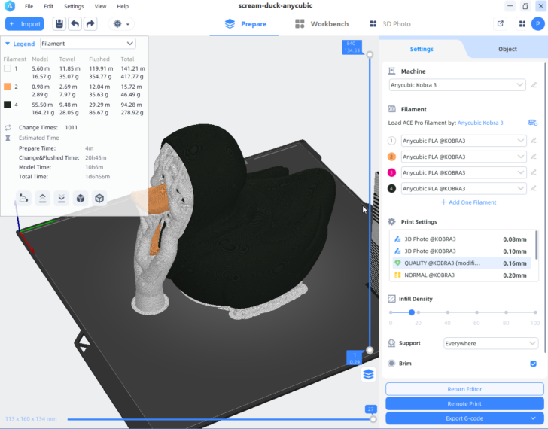The image size is (548, 429).
Task: Click the magenta filament 3 color circle
Action: [x=391, y=172]
